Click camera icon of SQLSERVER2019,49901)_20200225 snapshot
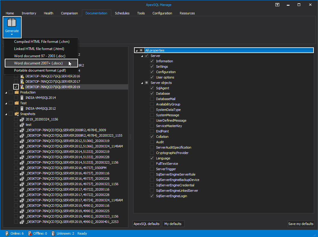The height and width of the screenshot is (237, 318). point(22,211)
